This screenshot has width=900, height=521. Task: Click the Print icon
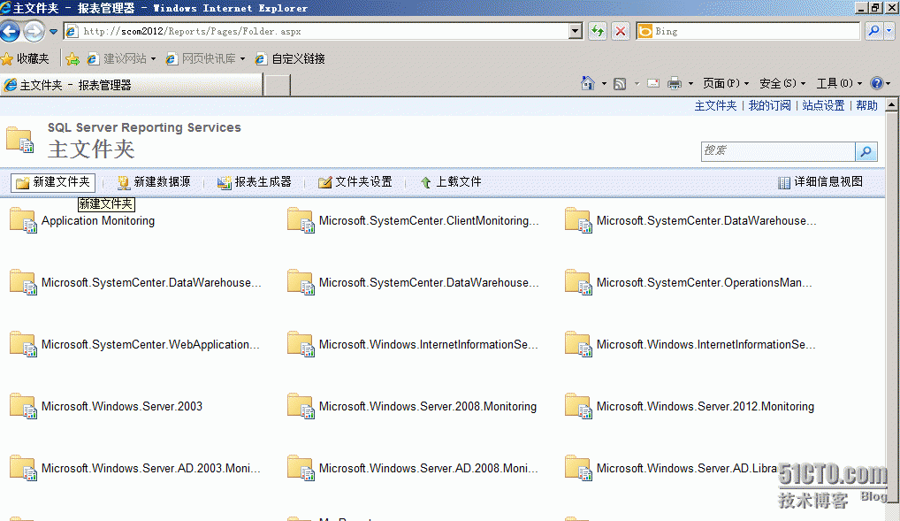pyautogui.click(x=675, y=84)
